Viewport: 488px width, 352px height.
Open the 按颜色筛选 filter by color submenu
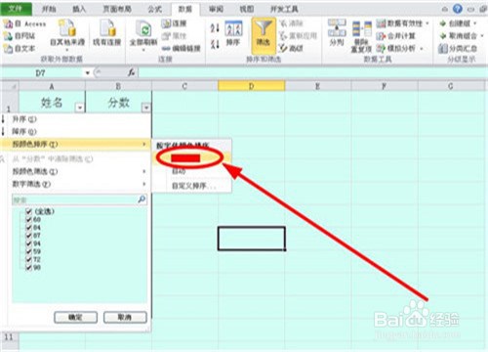click(75, 171)
